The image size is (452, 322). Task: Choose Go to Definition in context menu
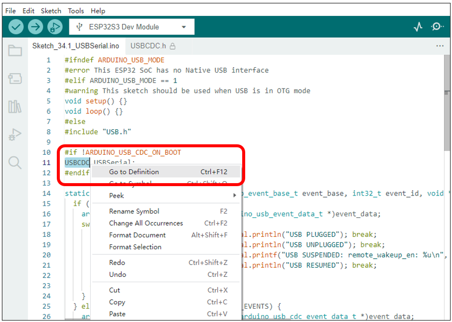[166, 172]
